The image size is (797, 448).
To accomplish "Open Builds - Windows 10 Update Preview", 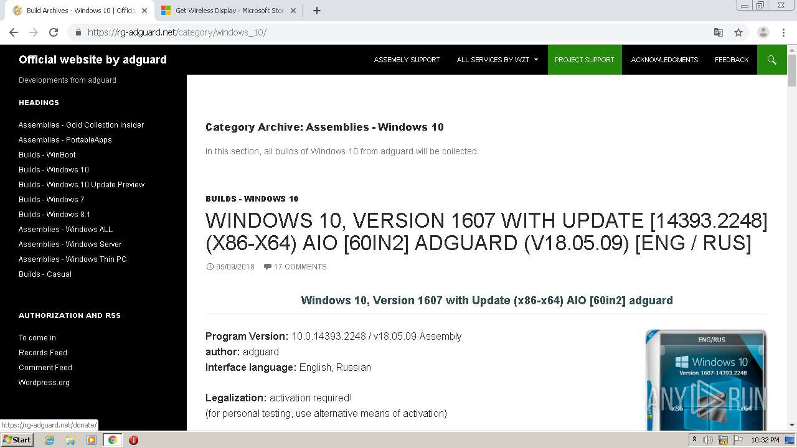I will tap(82, 185).
